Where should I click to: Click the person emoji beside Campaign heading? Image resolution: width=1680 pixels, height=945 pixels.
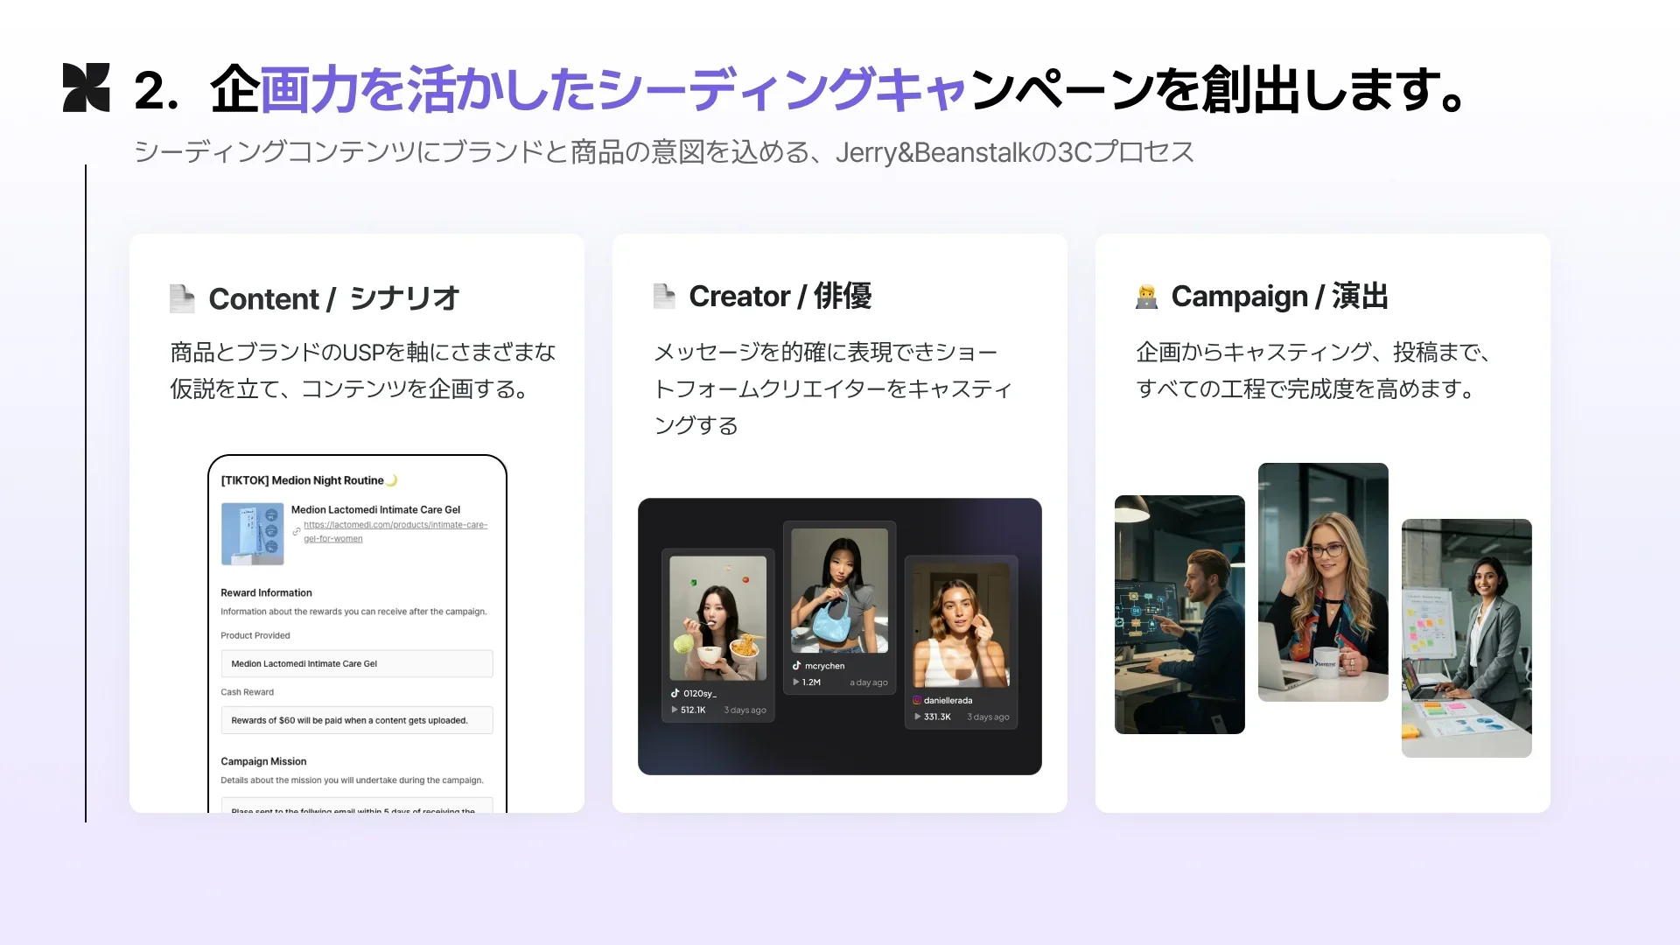point(1146,297)
